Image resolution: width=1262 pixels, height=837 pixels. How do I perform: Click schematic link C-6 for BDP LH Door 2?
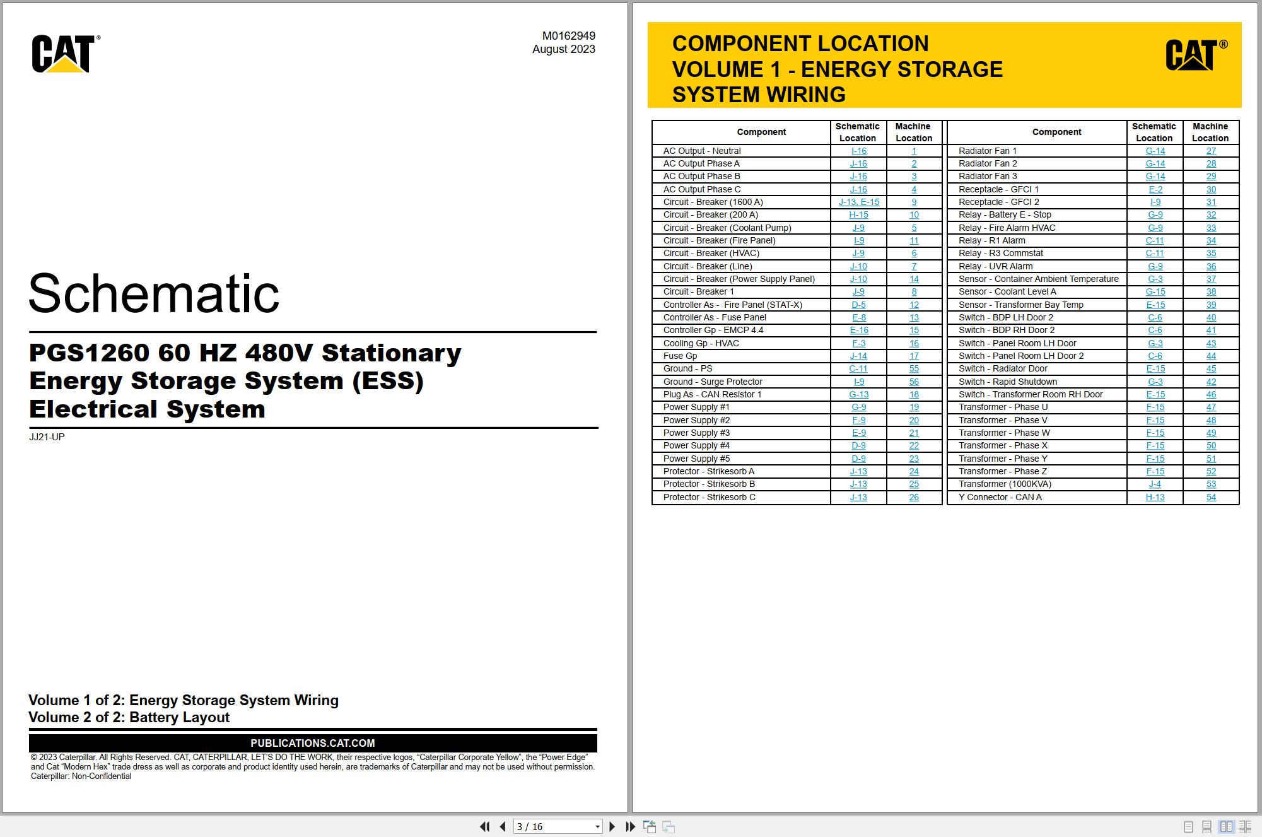pos(1155,317)
